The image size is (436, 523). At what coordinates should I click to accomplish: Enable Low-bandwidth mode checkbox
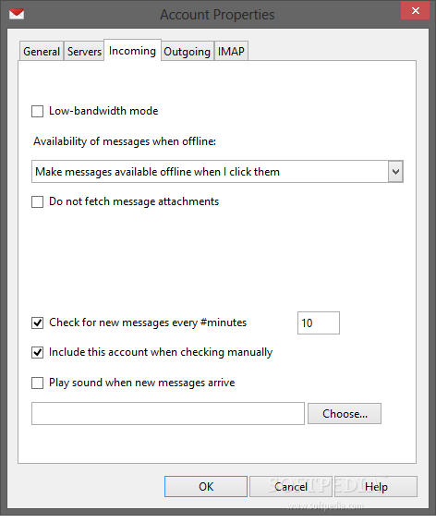(37, 111)
